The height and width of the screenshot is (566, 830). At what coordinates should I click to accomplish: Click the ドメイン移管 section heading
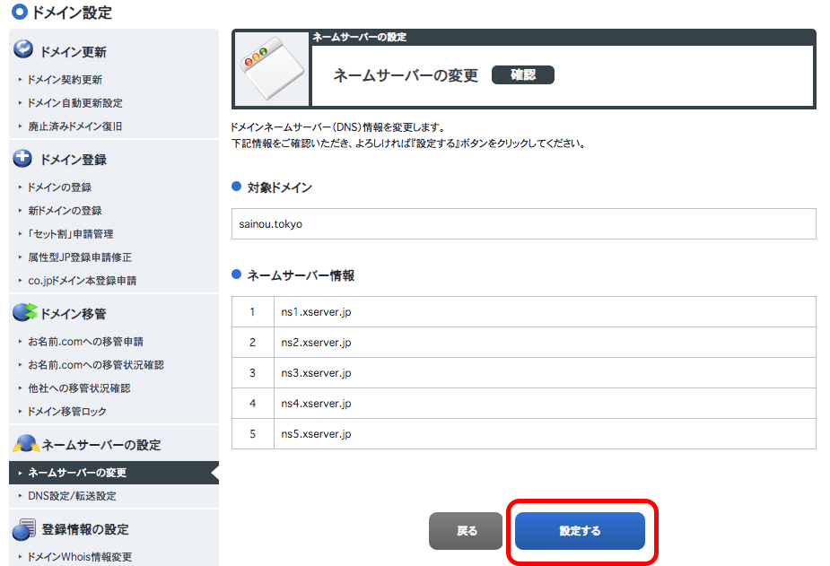click(74, 314)
